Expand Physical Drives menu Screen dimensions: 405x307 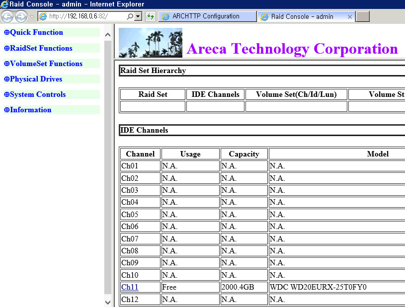[x=33, y=79]
